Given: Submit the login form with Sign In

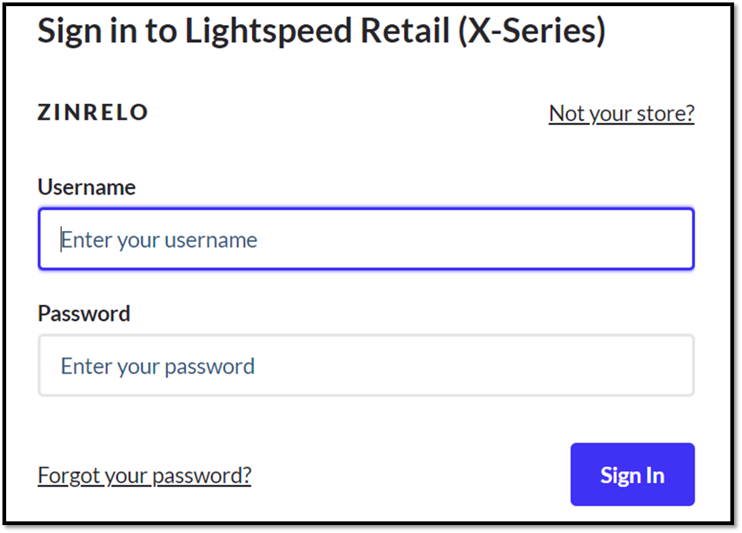Looking at the screenshot, I should coord(632,475).
